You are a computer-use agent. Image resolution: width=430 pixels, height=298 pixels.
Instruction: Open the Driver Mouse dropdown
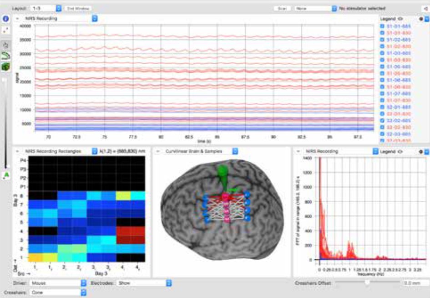pyautogui.click(x=58, y=283)
